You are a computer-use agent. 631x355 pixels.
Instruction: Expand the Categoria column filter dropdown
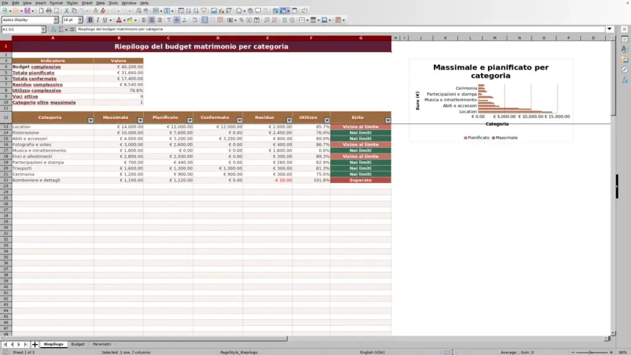[x=91, y=120]
